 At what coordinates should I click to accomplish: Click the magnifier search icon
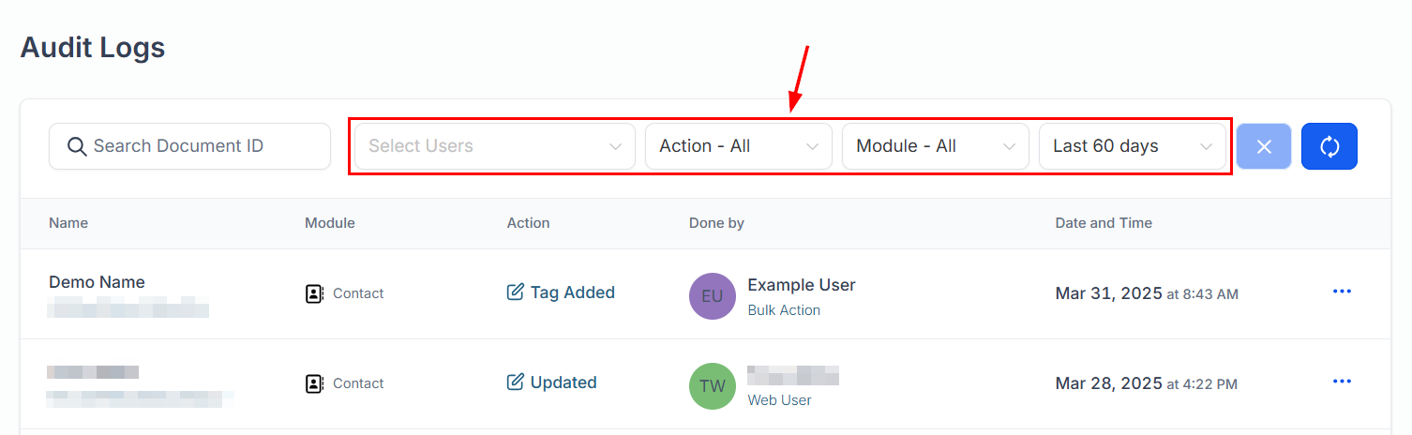click(78, 146)
